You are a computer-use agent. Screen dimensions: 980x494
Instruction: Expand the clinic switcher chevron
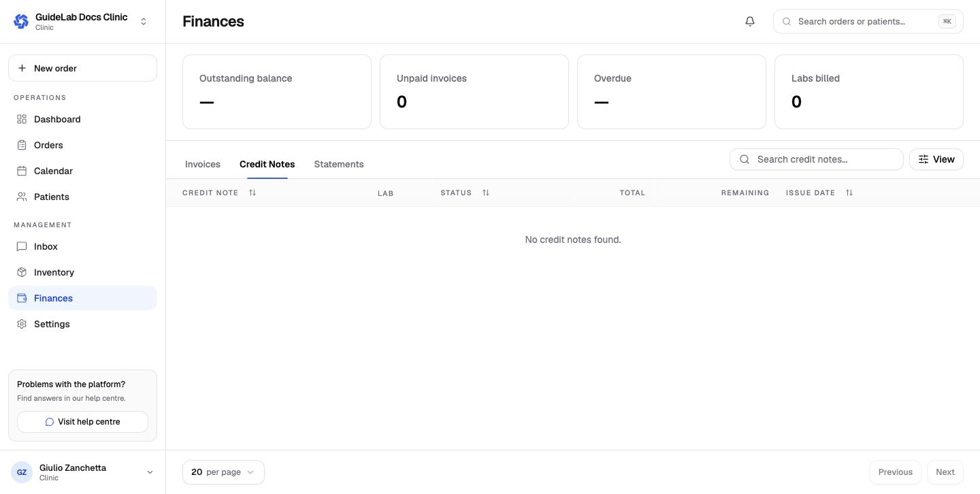click(144, 22)
